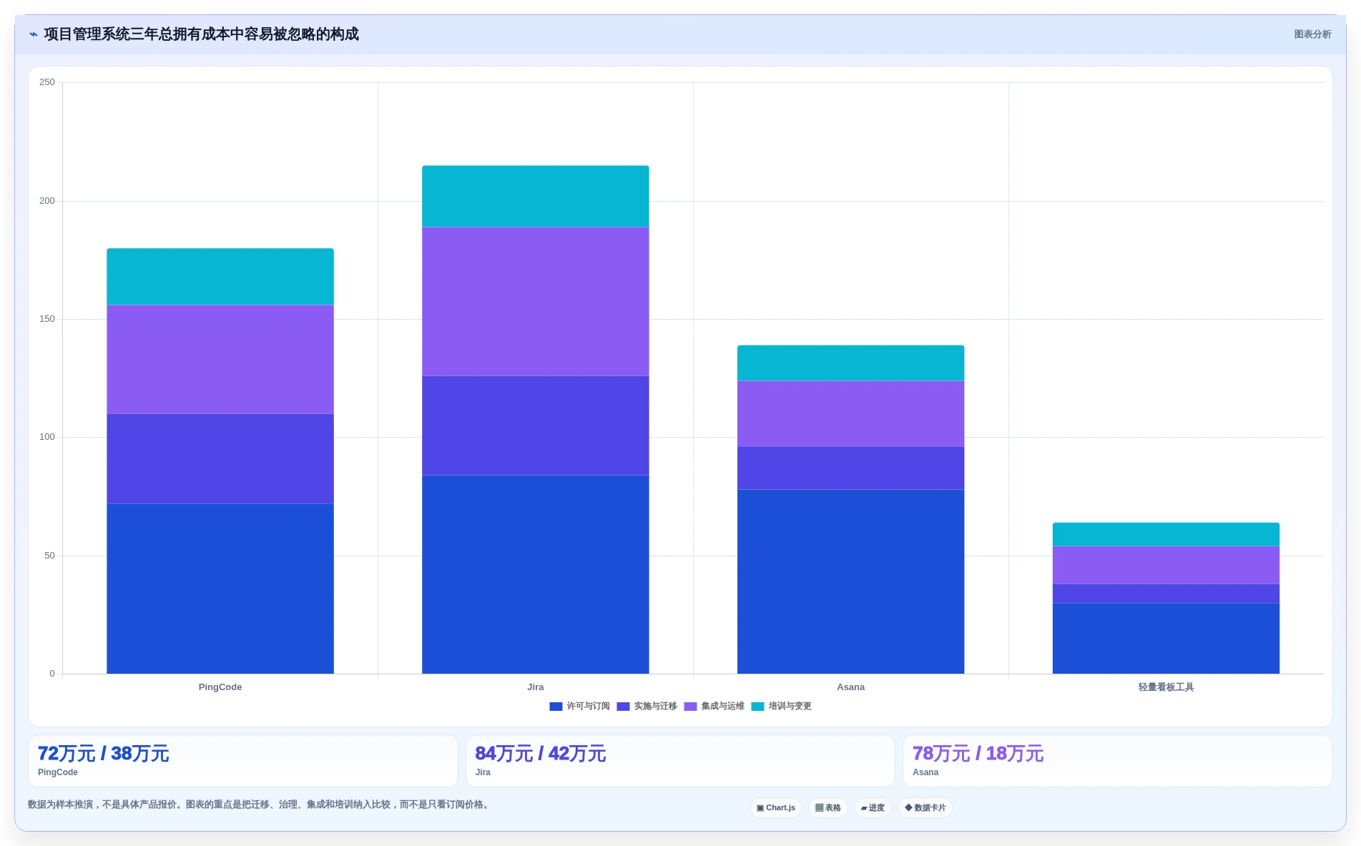Click Jira bar's 许可与订阅 bottom segment
Viewport: 1361px width, 846px height.
pyautogui.click(x=536, y=574)
